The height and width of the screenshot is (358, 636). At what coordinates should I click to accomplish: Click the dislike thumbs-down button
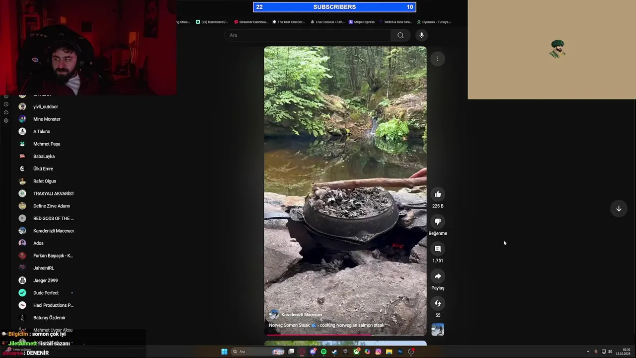click(x=438, y=221)
